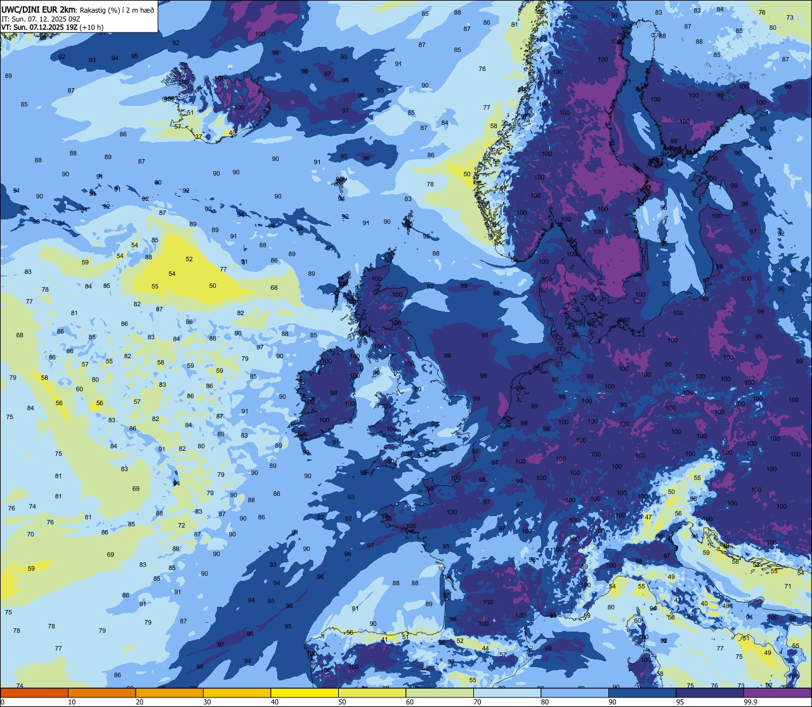
Task: Click the '41' humidity value in northern Spain
Action: pyautogui.click(x=384, y=640)
